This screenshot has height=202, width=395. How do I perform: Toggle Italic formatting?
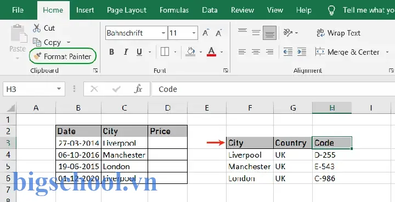tap(126, 52)
